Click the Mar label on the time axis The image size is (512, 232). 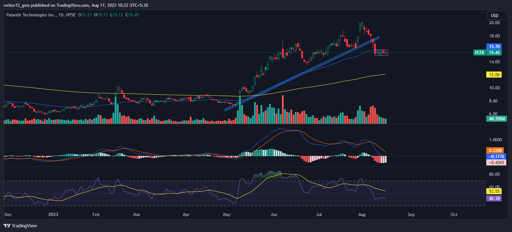137,215
